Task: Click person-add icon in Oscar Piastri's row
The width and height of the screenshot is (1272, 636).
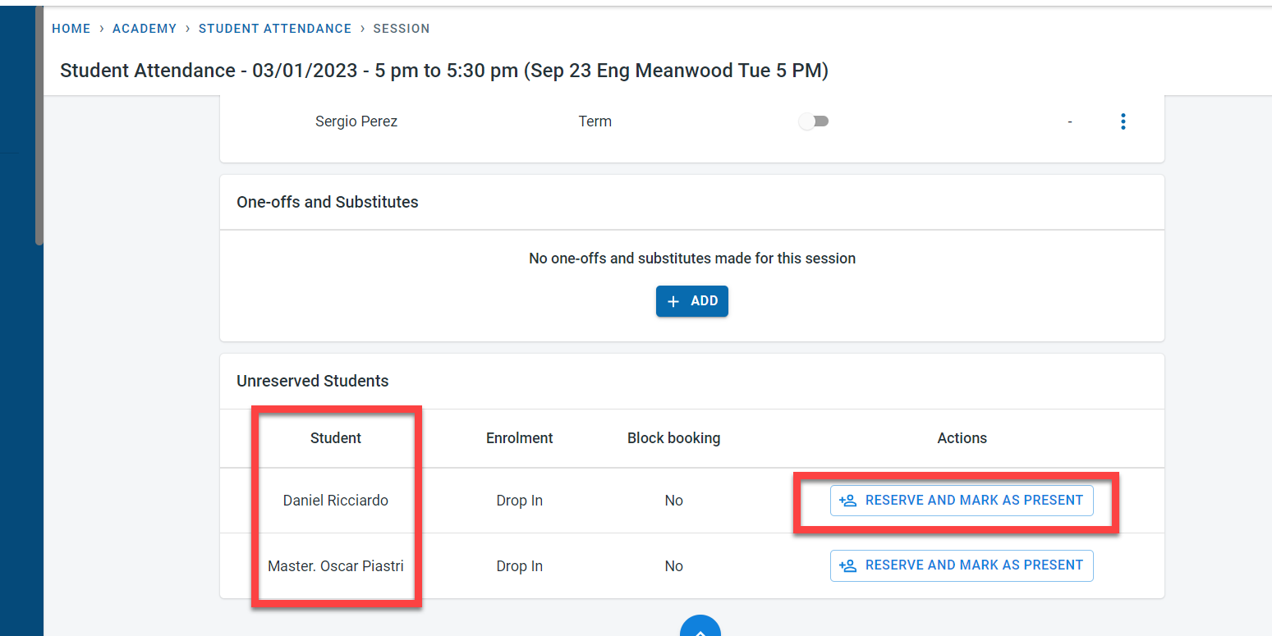Action: [x=848, y=565]
